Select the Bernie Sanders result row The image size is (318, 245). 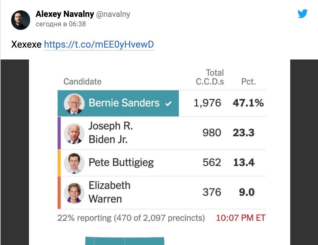162,103
